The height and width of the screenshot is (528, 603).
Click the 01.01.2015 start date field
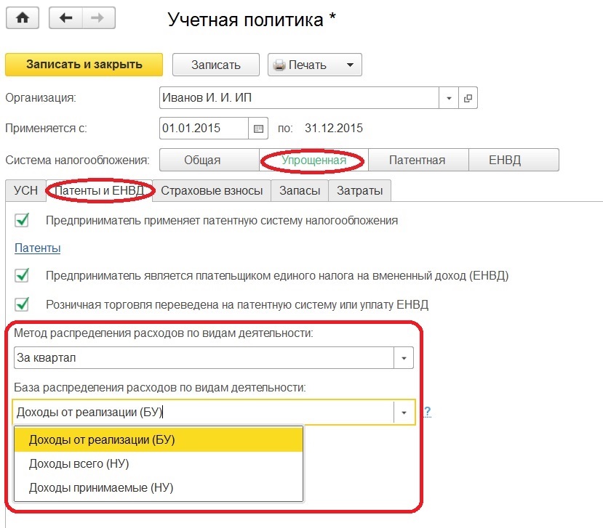coord(204,129)
